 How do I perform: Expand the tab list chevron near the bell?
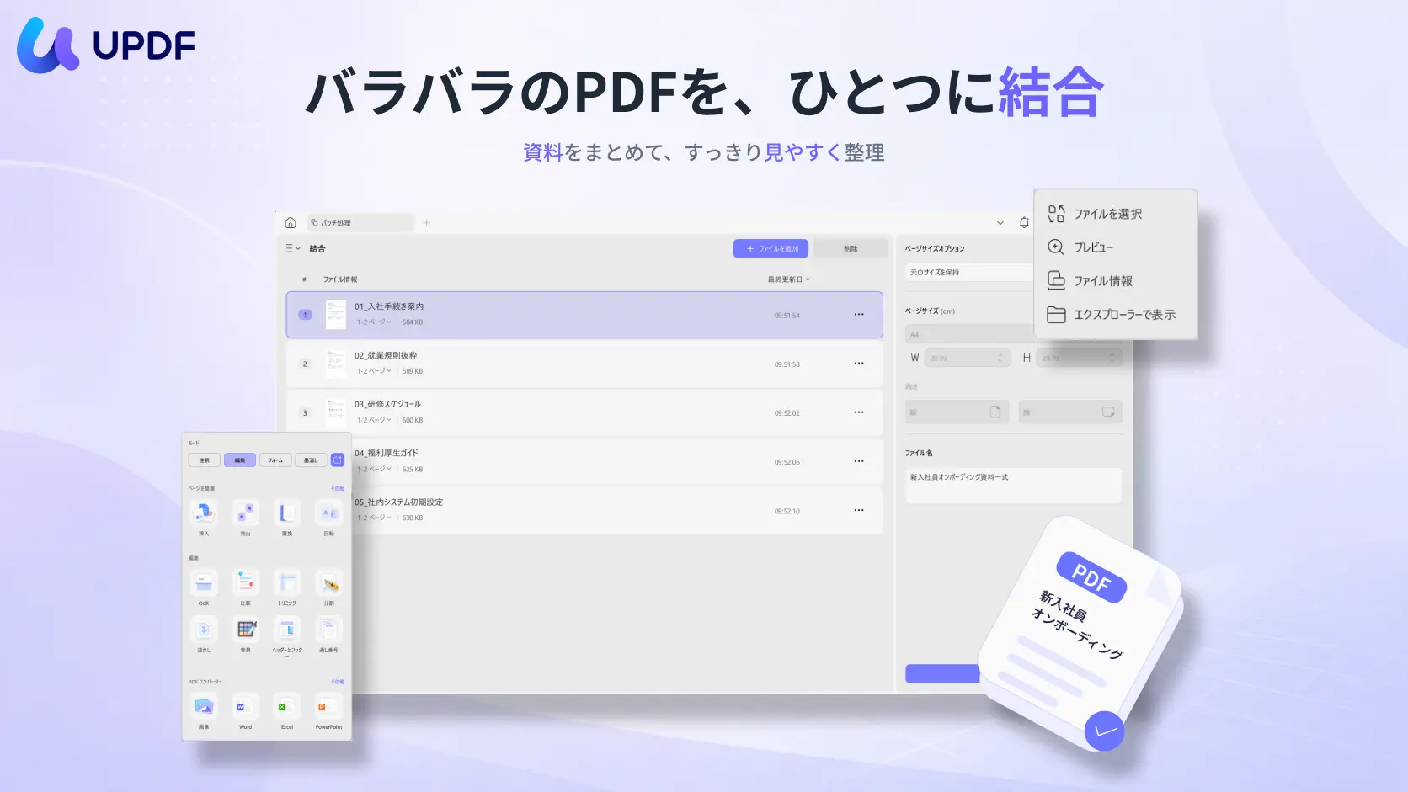point(1000,223)
